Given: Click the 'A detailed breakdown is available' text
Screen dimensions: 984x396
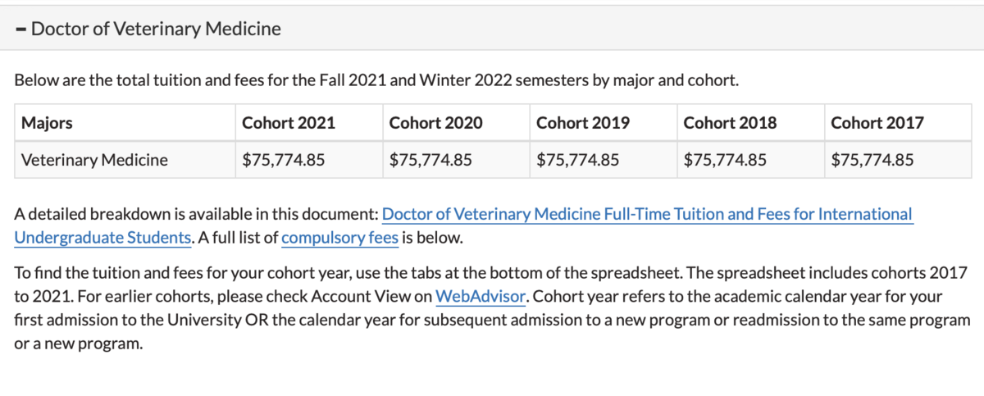Looking at the screenshot, I should click(x=197, y=215).
